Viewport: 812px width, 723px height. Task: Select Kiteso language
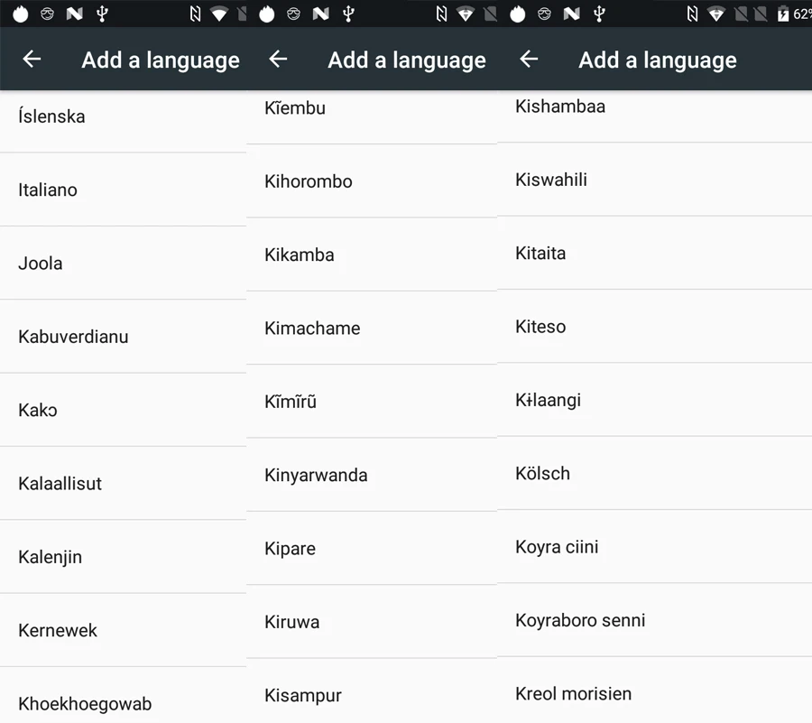pos(655,326)
